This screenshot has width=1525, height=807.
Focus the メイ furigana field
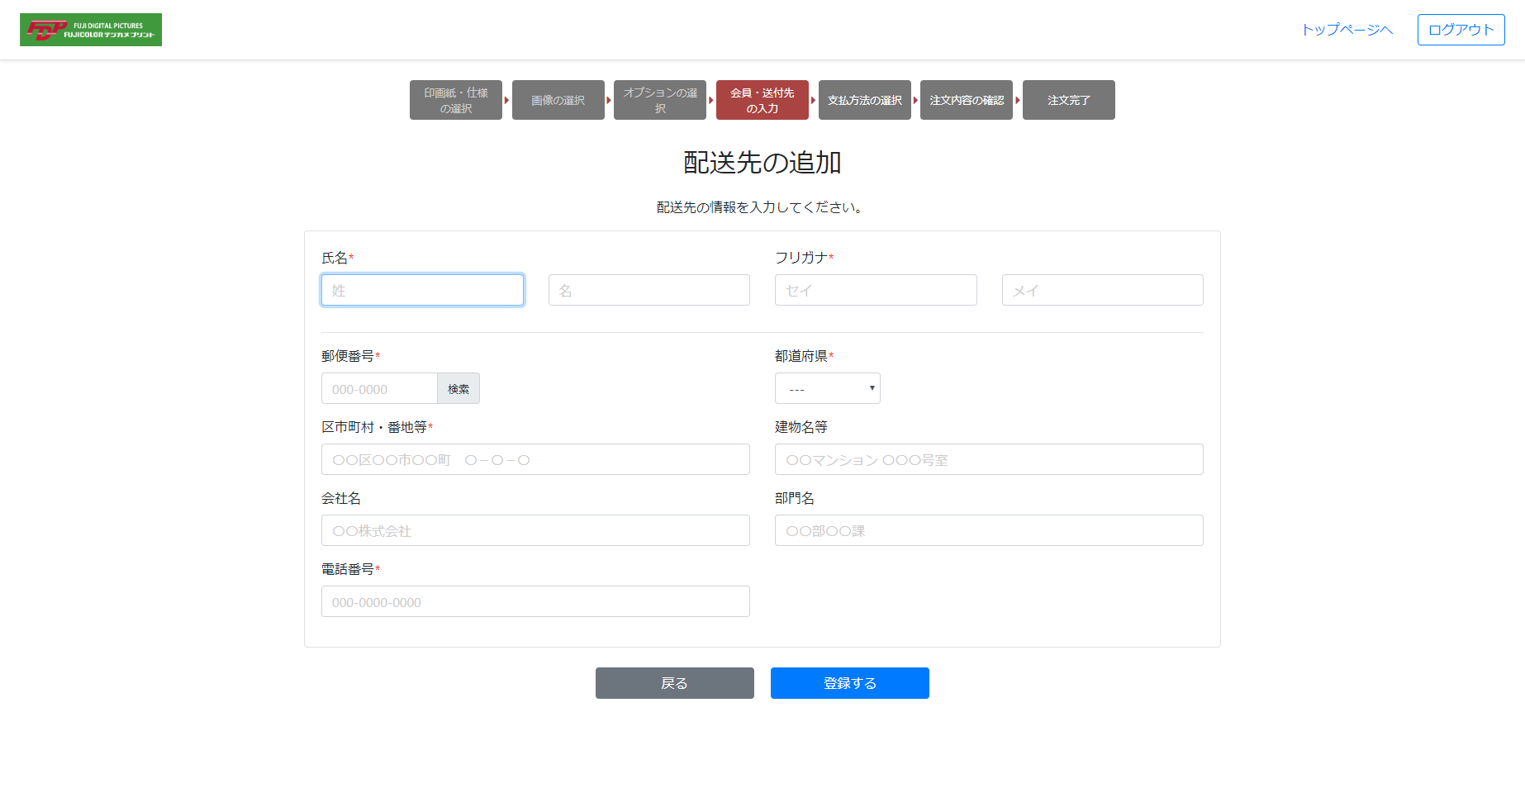(1103, 290)
